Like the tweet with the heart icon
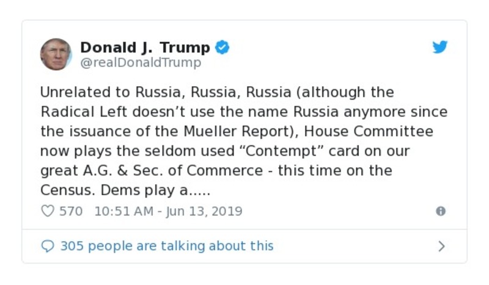Viewport: 489px width, 285px height. pos(47,211)
